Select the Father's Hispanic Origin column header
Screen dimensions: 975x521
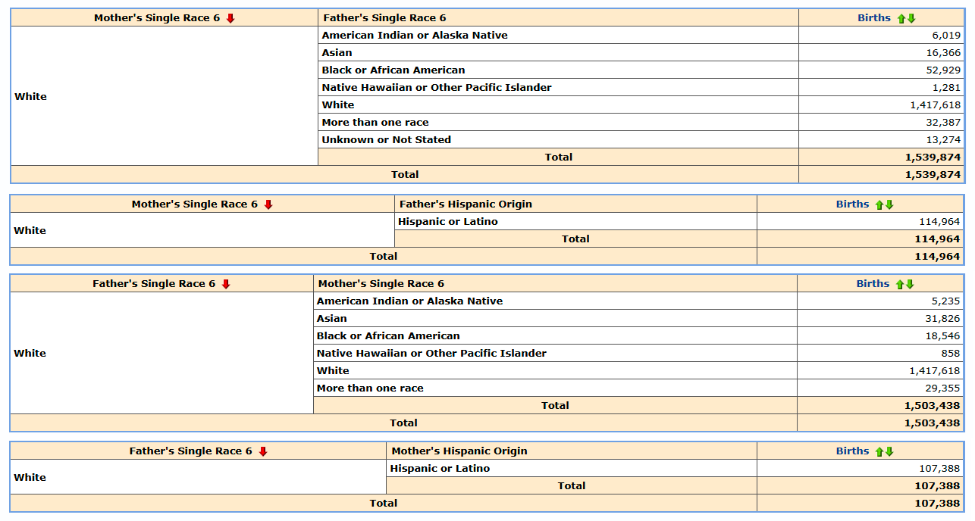point(466,204)
